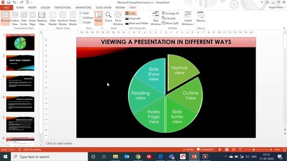Open the FILE tab

pos(6,8)
